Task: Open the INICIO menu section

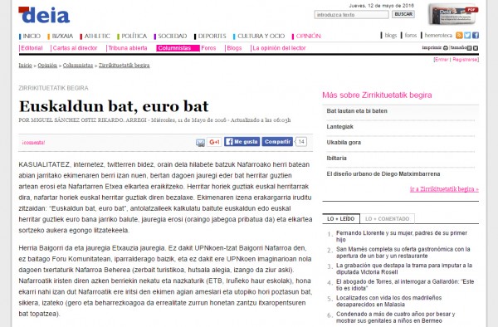Action: click(x=32, y=37)
